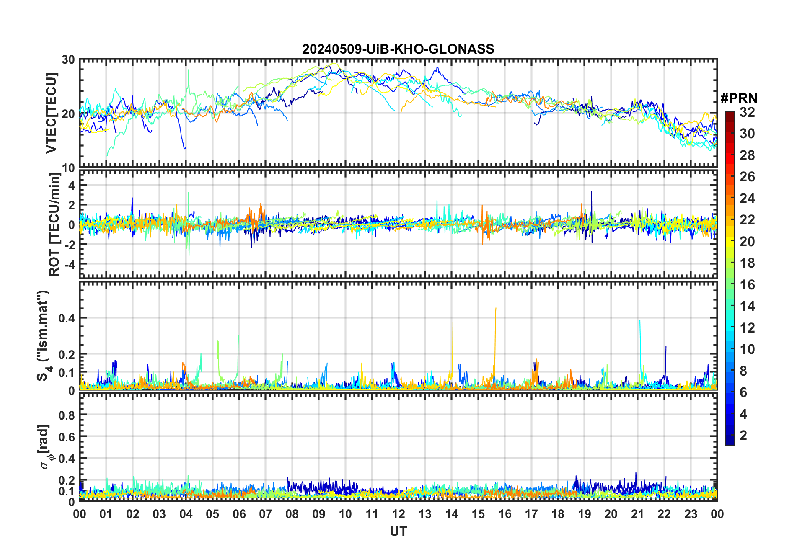Select hour label 05 on the UT axis
This screenshot has height=557, width=797.
pyautogui.click(x=212, y=514)
